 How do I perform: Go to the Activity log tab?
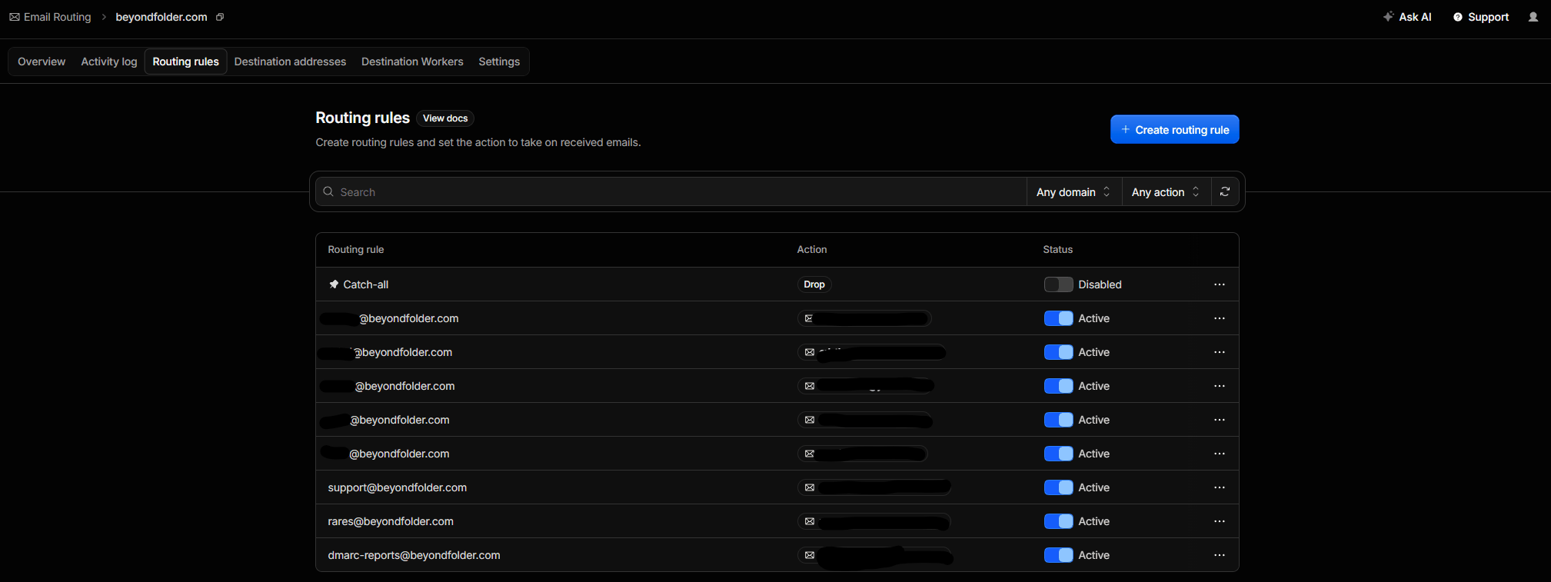click(109, 62)
